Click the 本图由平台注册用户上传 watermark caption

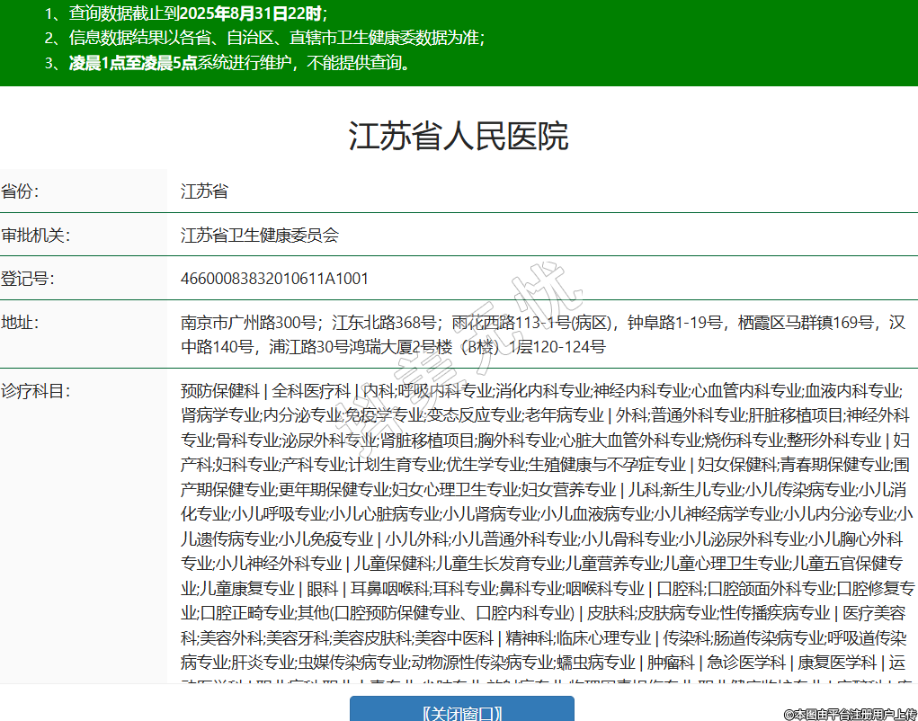point(849,714)
